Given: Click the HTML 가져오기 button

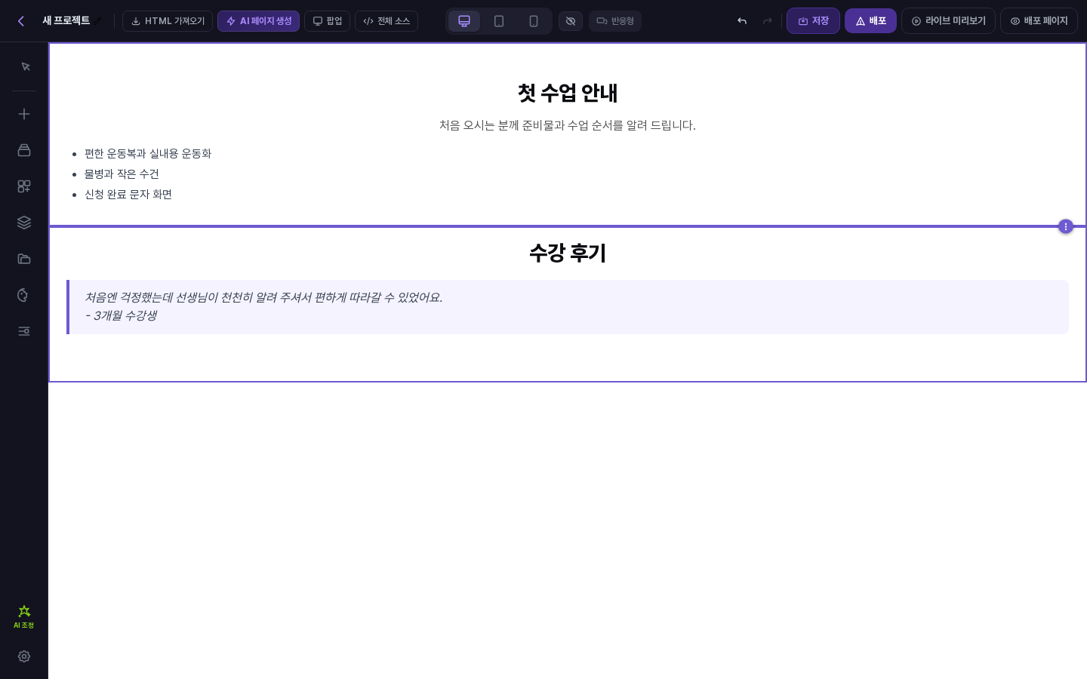Looking at the screenshot, I should (168, 21).
